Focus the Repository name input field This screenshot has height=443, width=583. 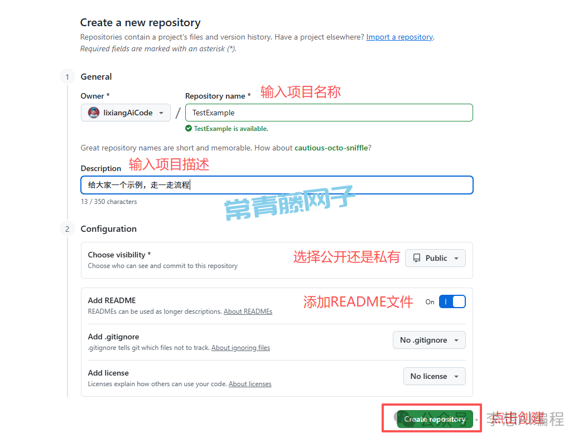329,113
